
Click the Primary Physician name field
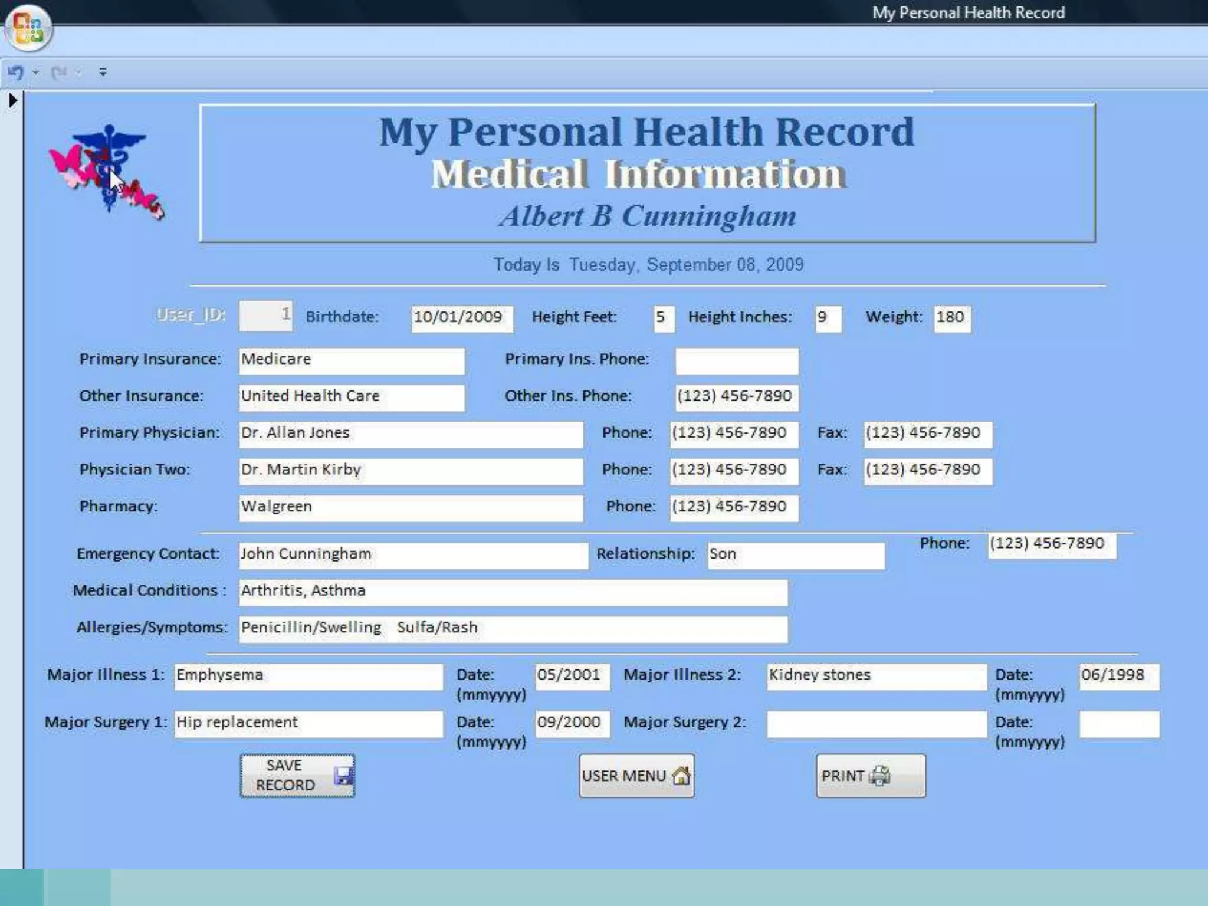pyautogui.click(x=411, y=434)
